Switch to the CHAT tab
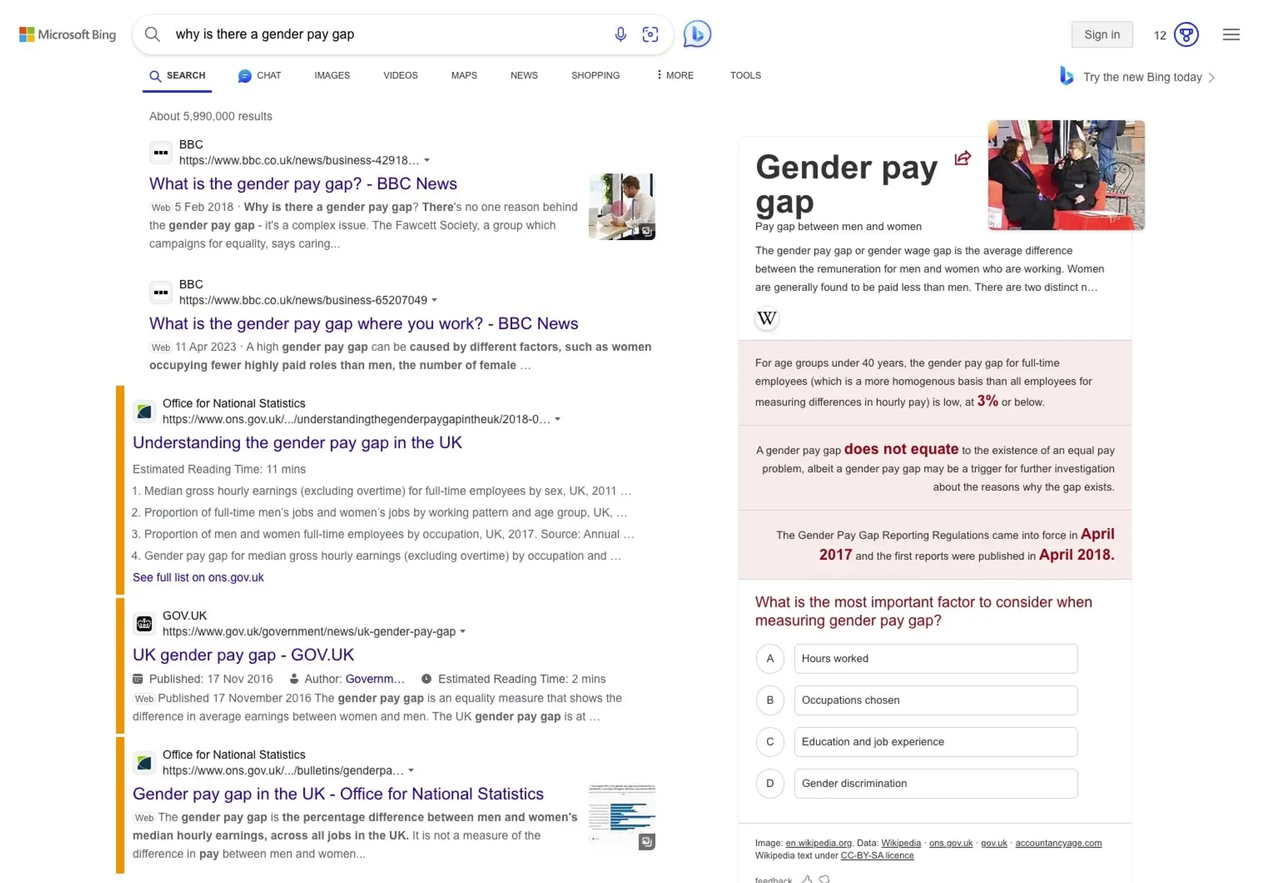The image size is (1266, 883). pyautogui.click(x=260, y=75)
